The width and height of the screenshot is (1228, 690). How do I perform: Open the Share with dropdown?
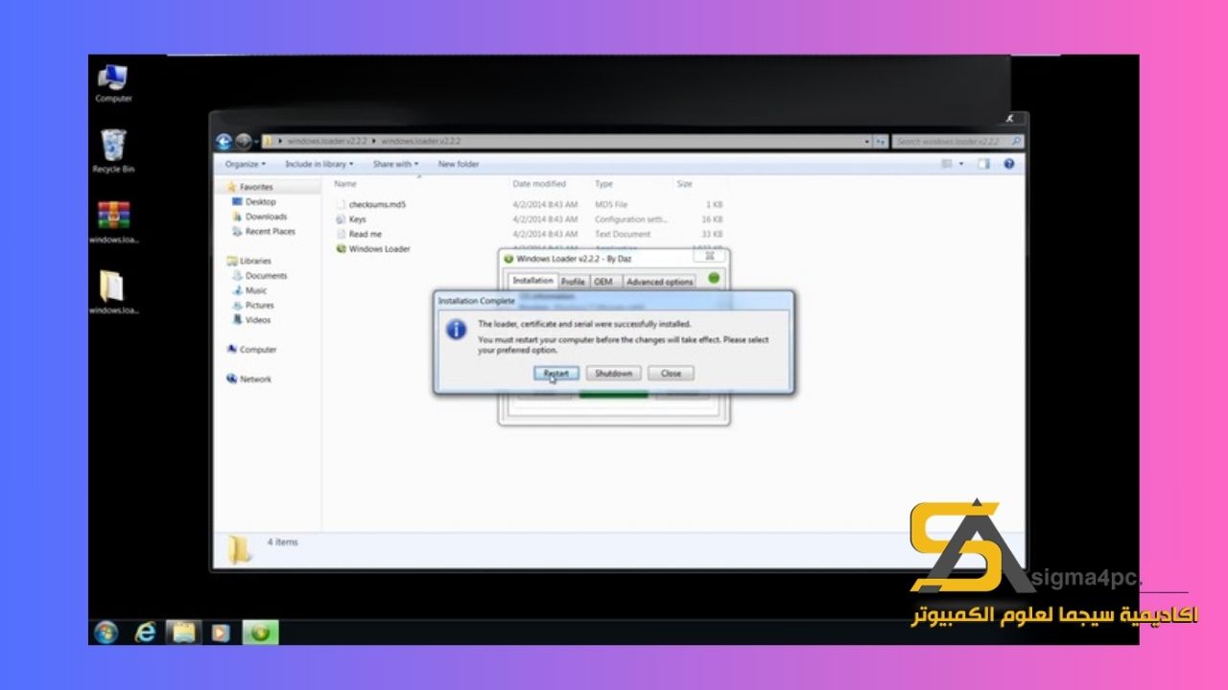[x=395, y=164]
